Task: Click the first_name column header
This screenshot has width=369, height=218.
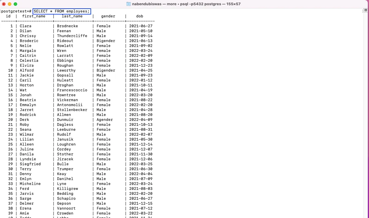Action: pos(34,16)
